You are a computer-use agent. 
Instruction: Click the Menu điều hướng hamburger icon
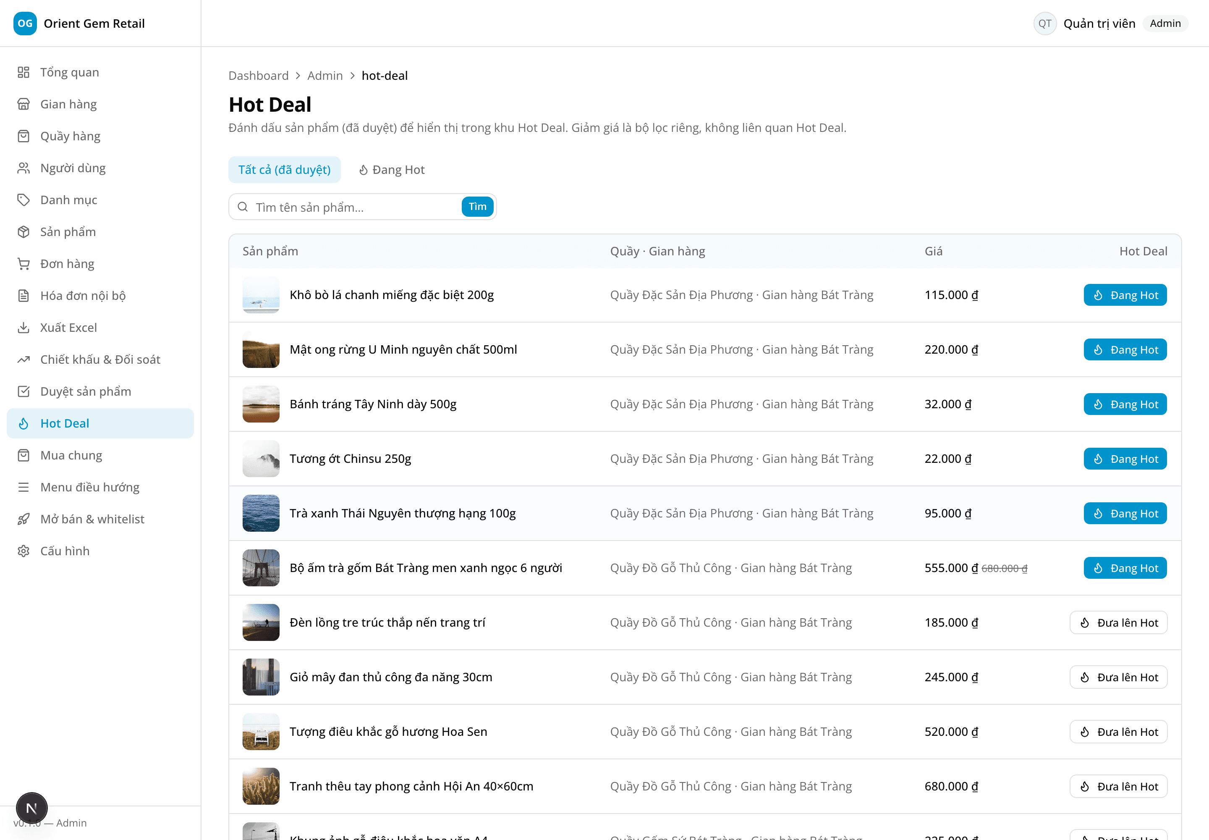23,487
